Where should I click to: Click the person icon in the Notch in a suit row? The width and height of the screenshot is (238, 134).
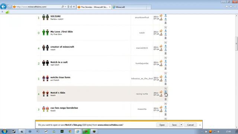[161, 65]
